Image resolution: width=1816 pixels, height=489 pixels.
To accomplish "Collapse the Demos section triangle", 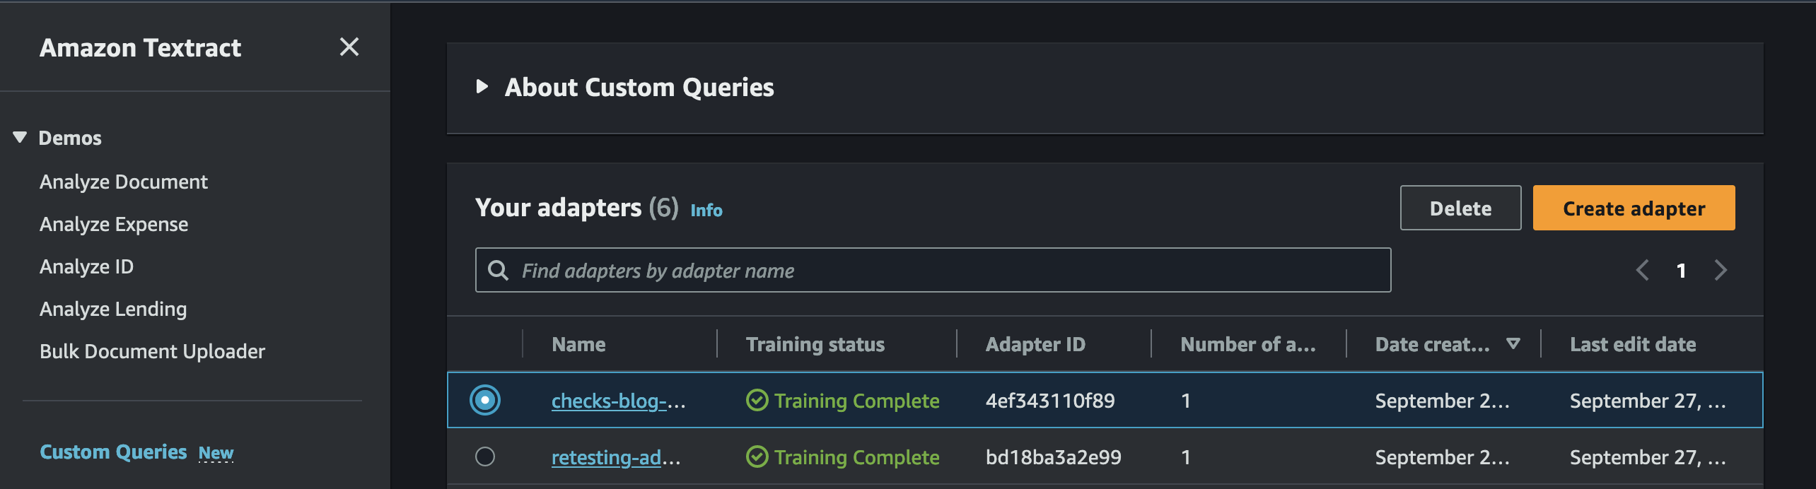I will coord(20,137).
